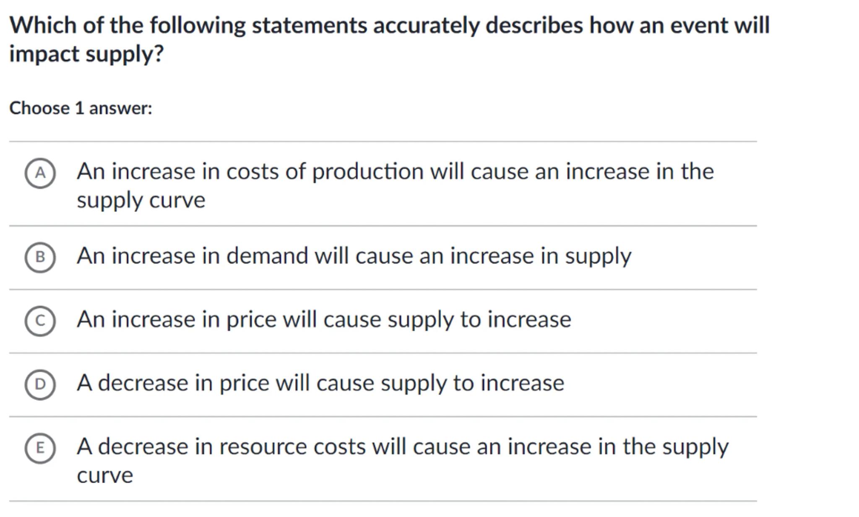Select radio button A
The image size is (859, 517).
pyautogui.click(x=40, y=173)
